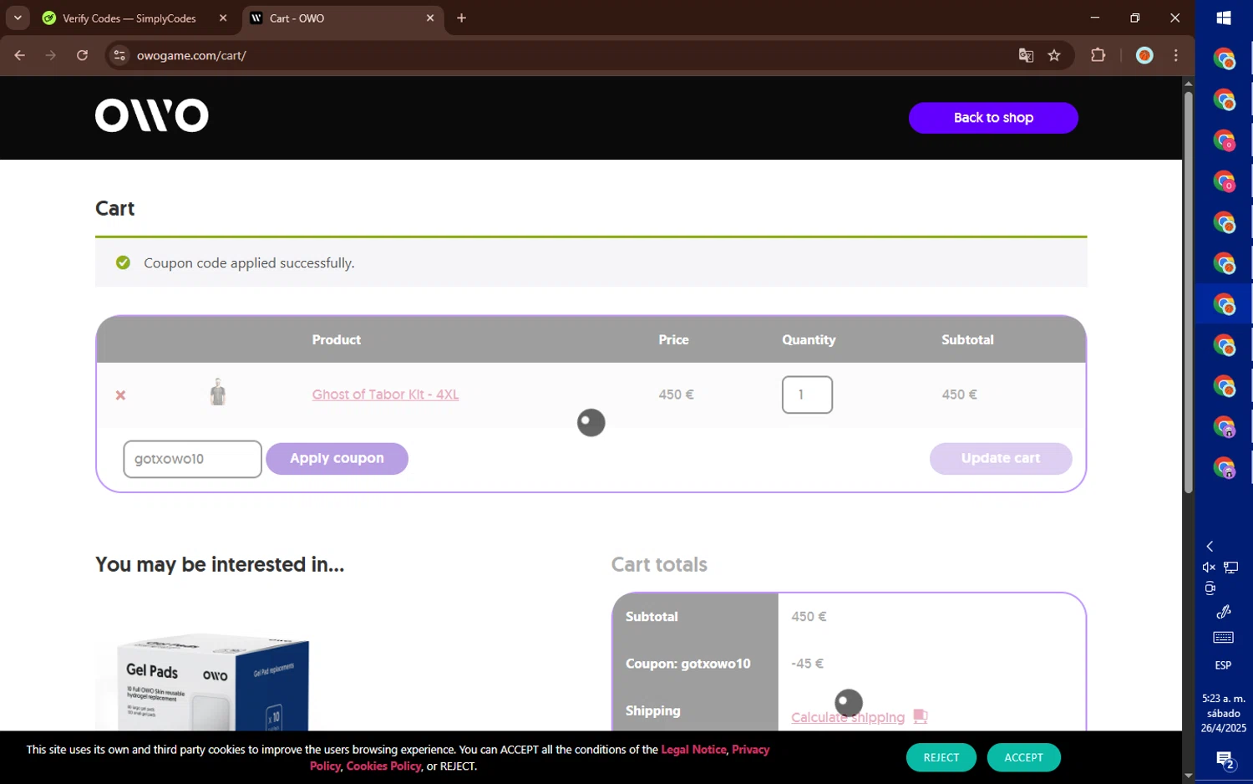Click the Coupon code applied successfully message
Viewport: 1253px width, 784px height.
[x=249, y=263]
